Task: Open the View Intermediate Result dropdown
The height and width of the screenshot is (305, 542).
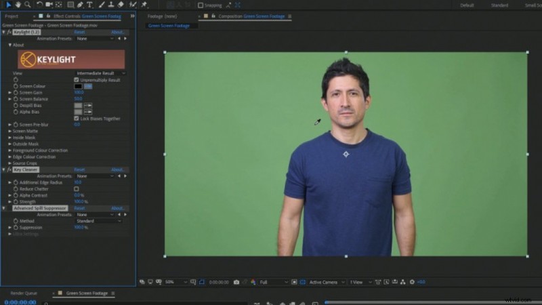Action: 100,73
